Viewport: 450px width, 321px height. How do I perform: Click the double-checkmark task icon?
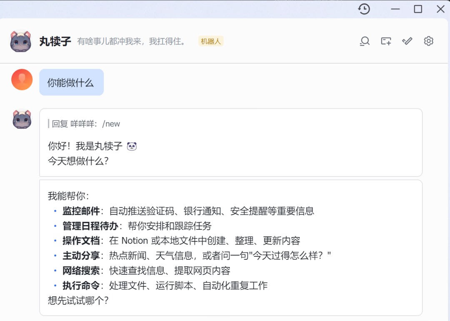pyautogui.click(x=407, y=41)
